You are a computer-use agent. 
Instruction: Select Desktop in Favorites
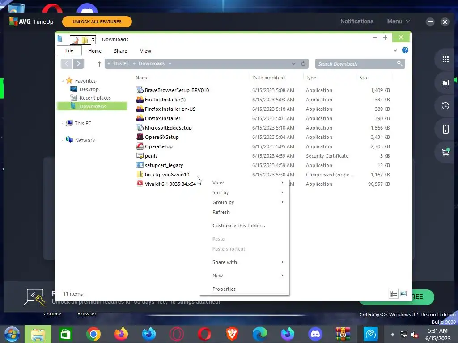89,89
